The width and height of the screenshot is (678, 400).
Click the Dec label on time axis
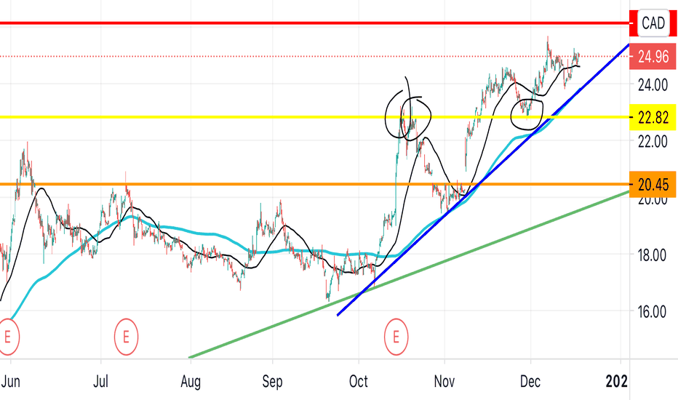530,381
